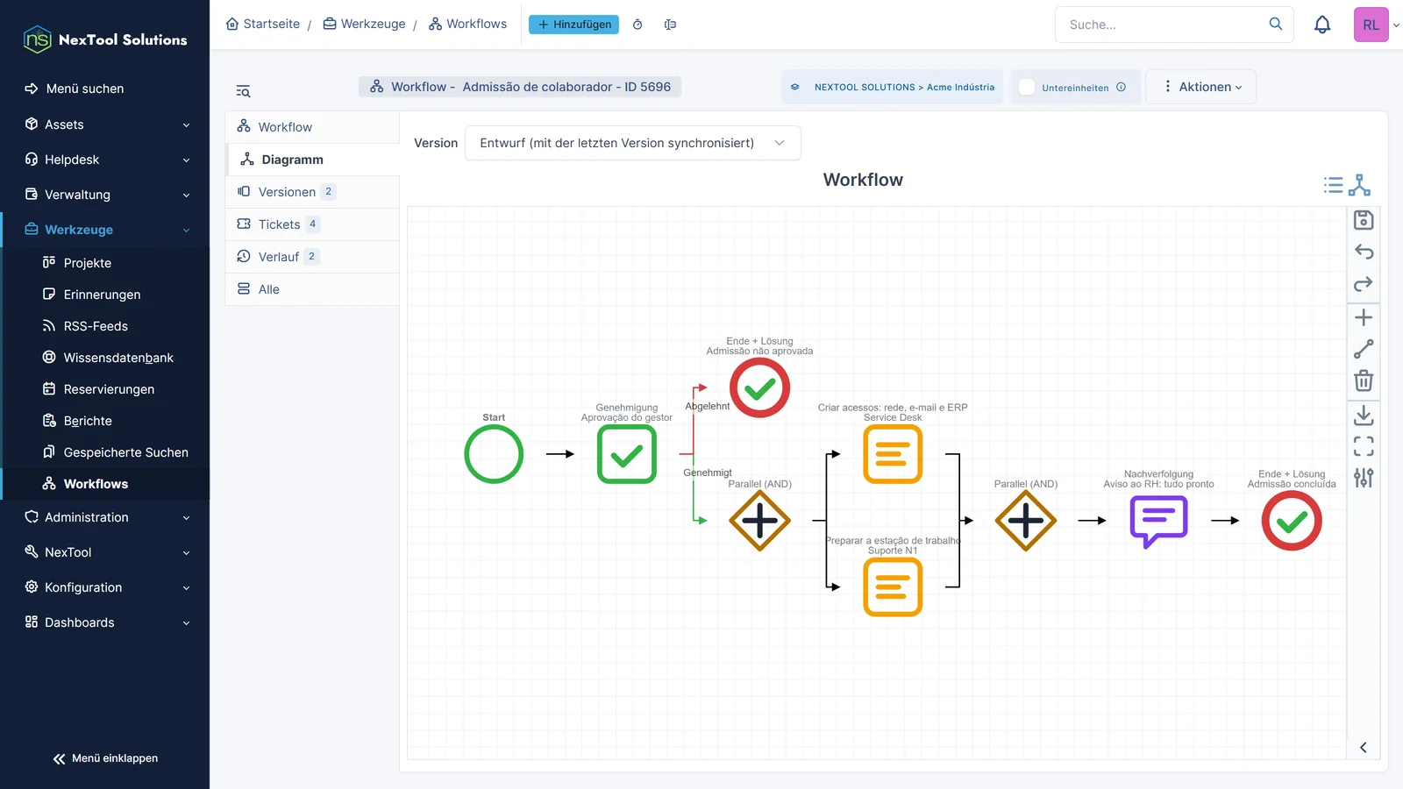Screen dimensions: 1403x789
Task: Select the Nachverfolgung message node
Action: tap(1158, 521)
